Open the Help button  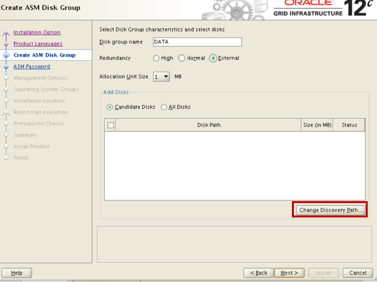pyautogui.click(x=17, y=273)
